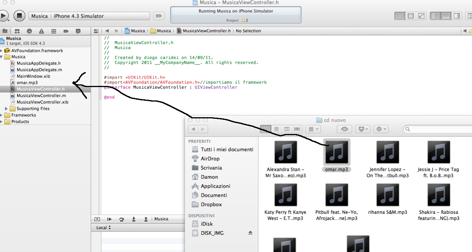Expand the AVFoundation.framework item
Image resolution: width=472 pixels, height=252 pixels.
tap(2, 50)
